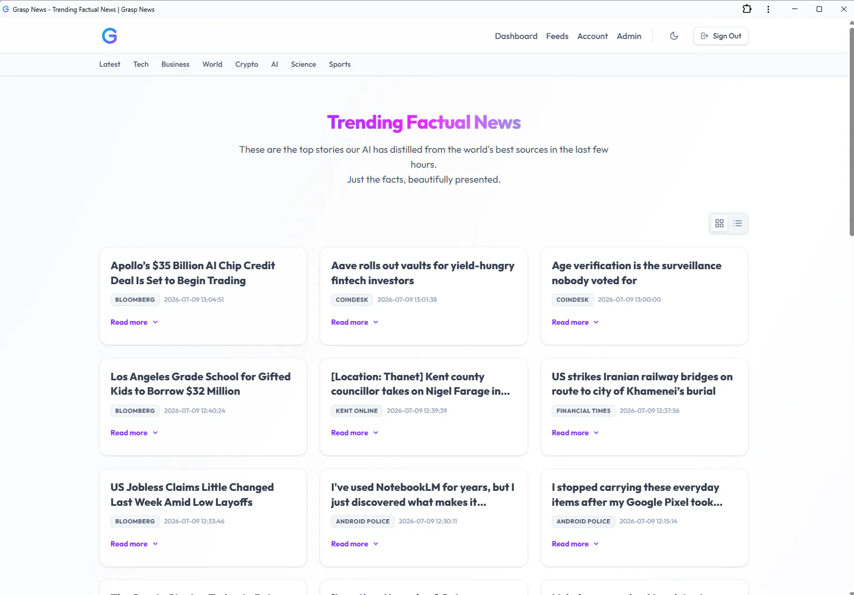Click Bloomberg tag on Los Angeles school story
Image resolution: width=854 pixels, height=595 pixels.
[x=135, y=411]
